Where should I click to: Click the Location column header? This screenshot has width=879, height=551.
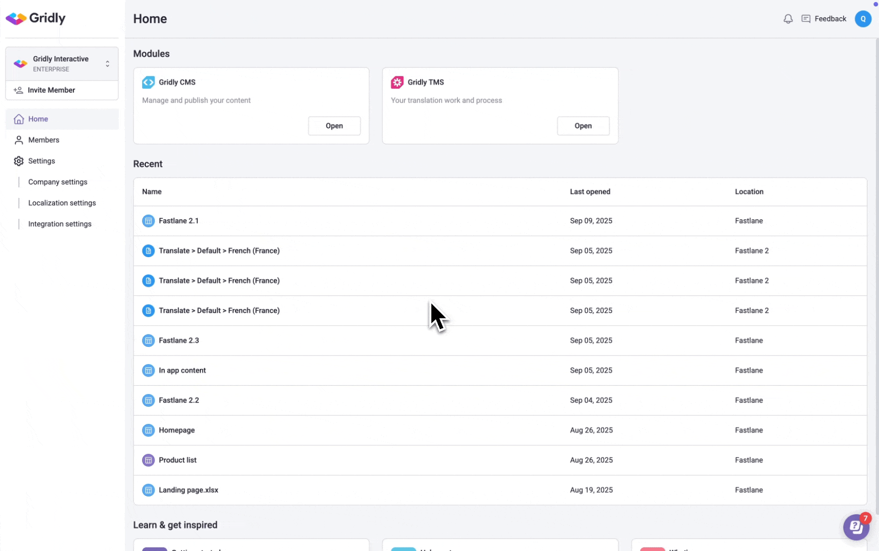coord(749,192)
